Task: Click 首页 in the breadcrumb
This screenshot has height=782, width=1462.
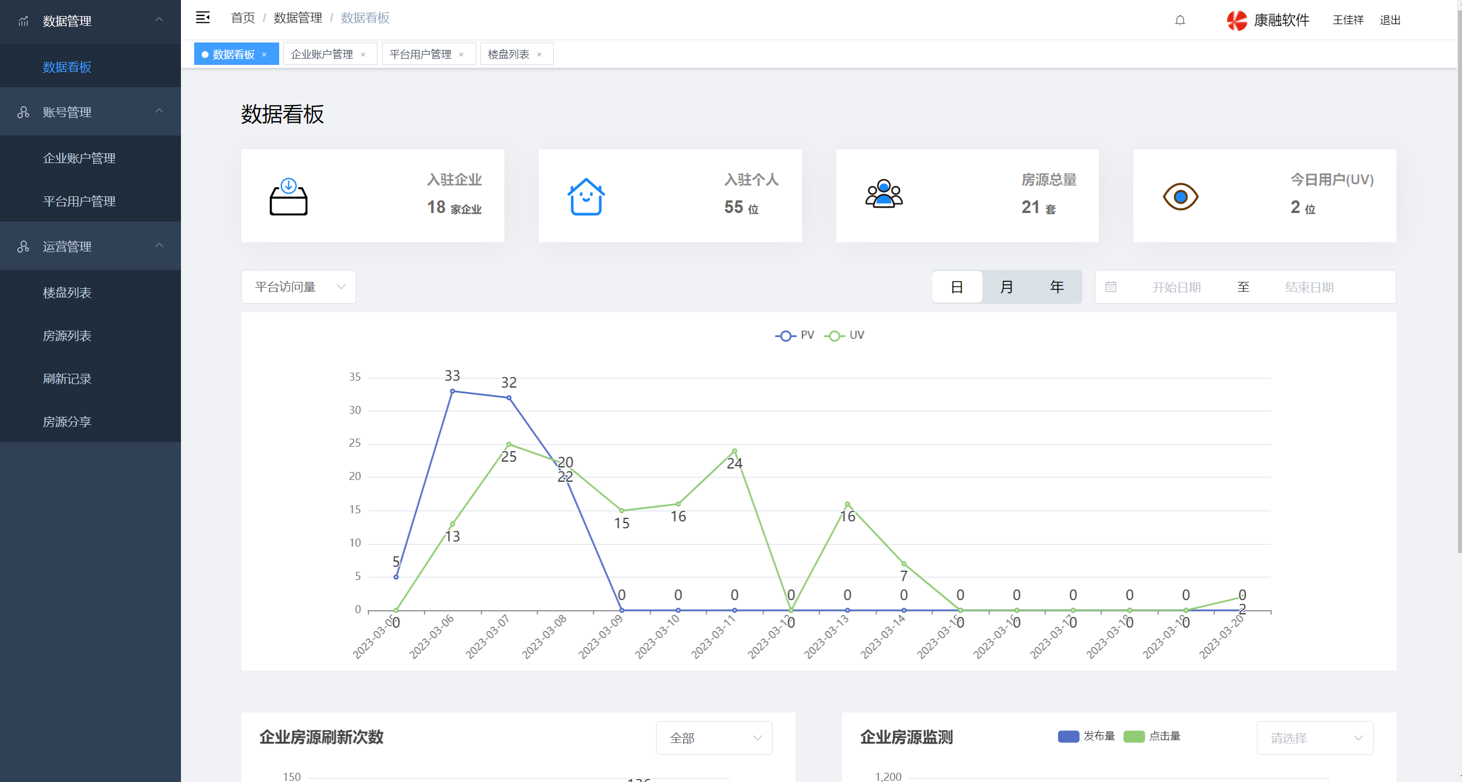Action: [x=243, y=18]
